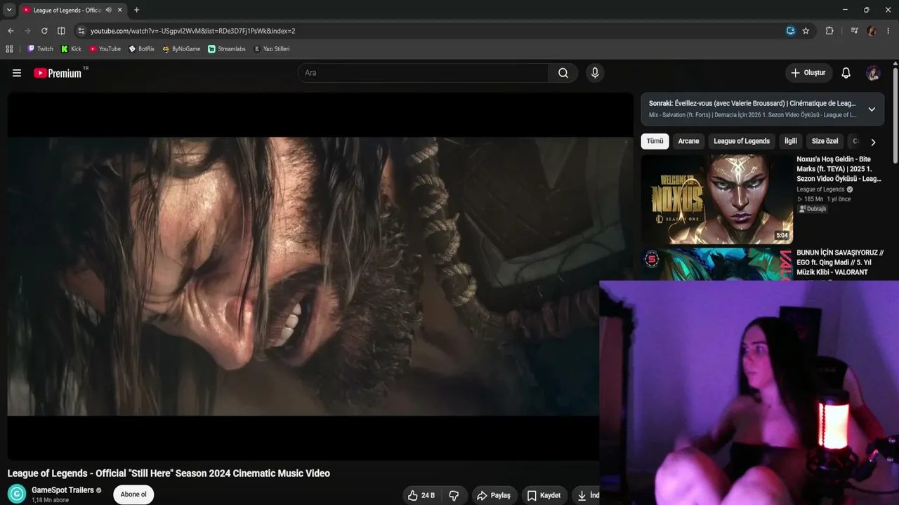Go forward in browser history
Screen dimensions: 899x505
click(x=27, y=31)
